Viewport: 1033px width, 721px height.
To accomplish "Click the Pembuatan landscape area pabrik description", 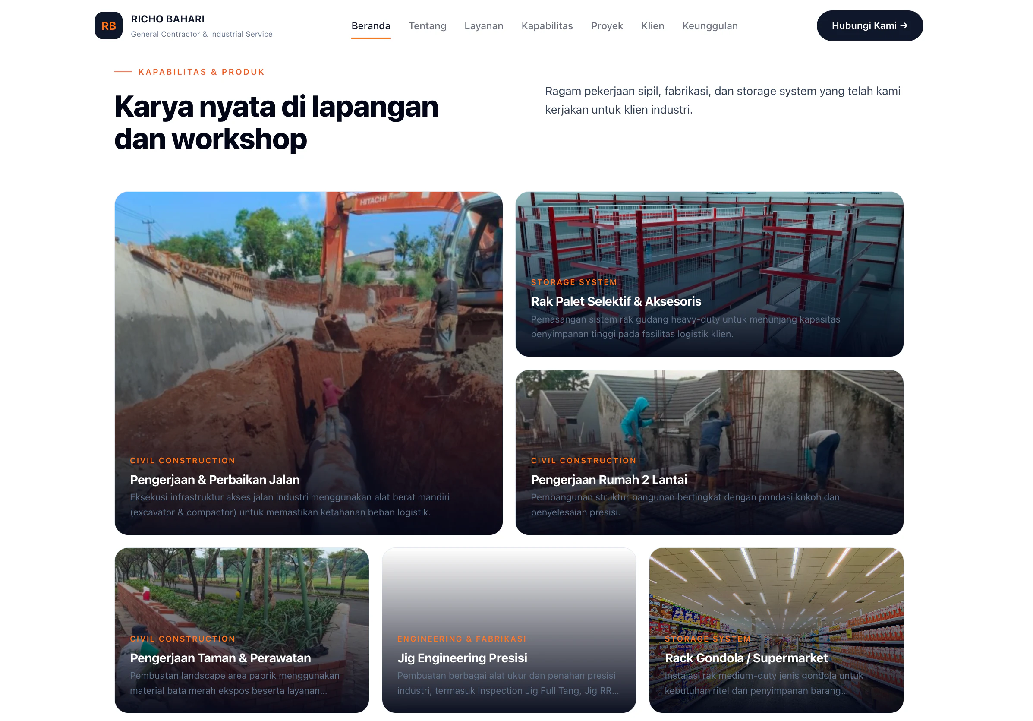I will pyautogui.click(x=235, y=683).
